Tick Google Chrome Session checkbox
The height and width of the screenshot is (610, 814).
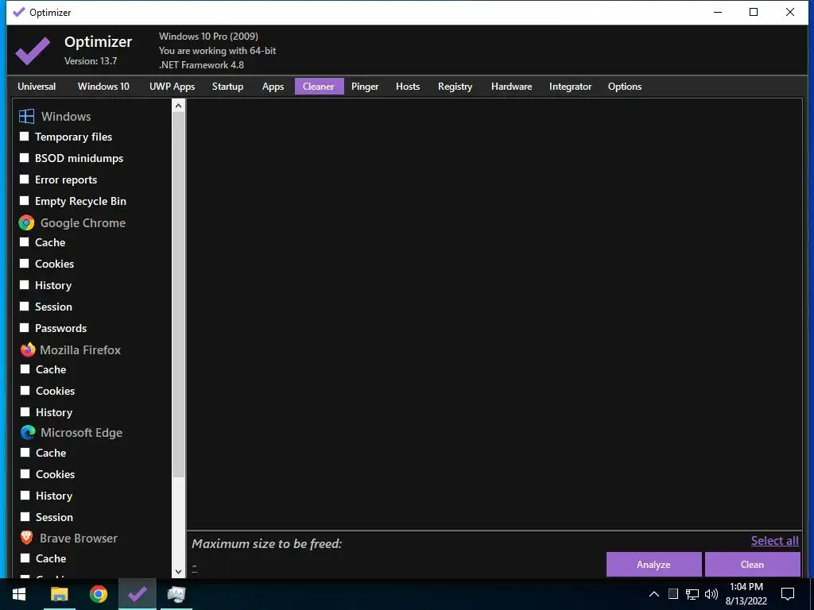[x=25, y=307]
